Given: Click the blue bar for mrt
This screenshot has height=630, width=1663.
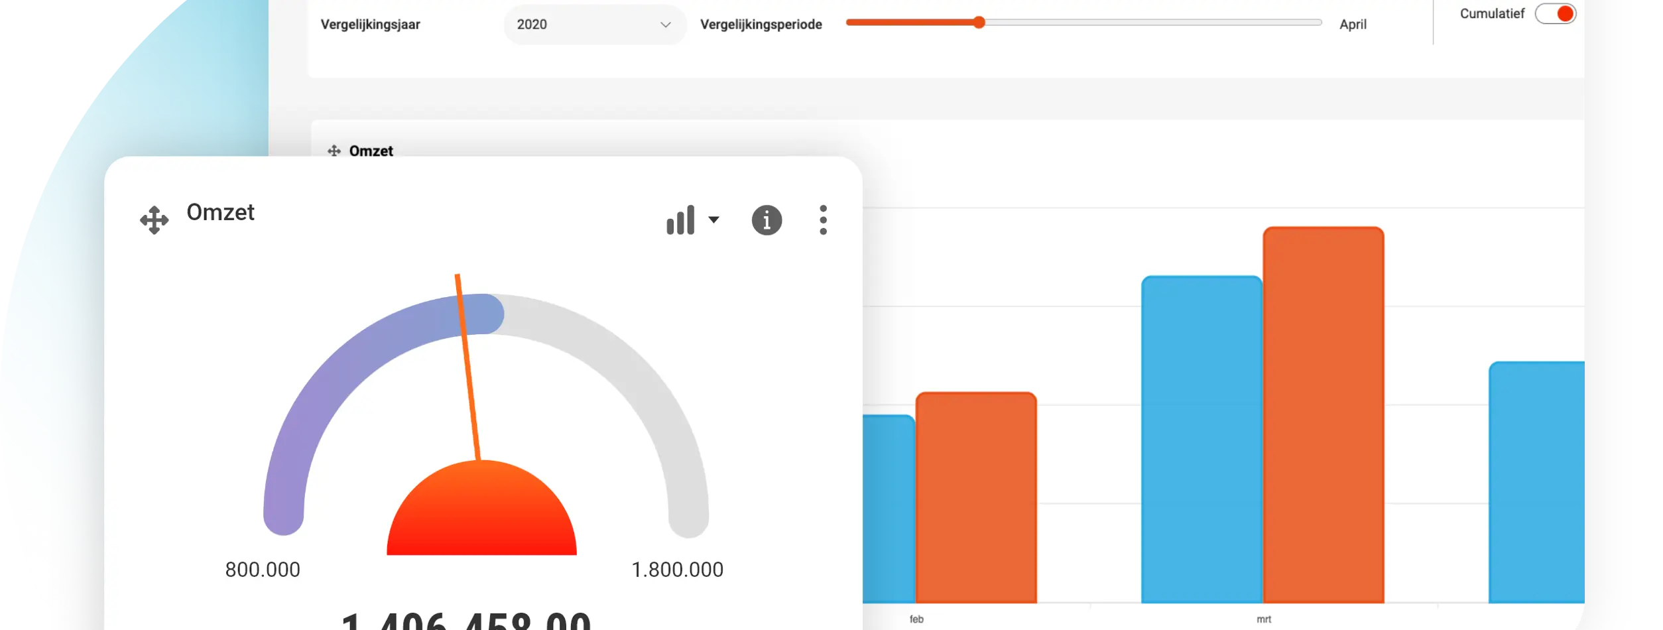Looking at the screenshot, I should click(x=1201, y=439).
